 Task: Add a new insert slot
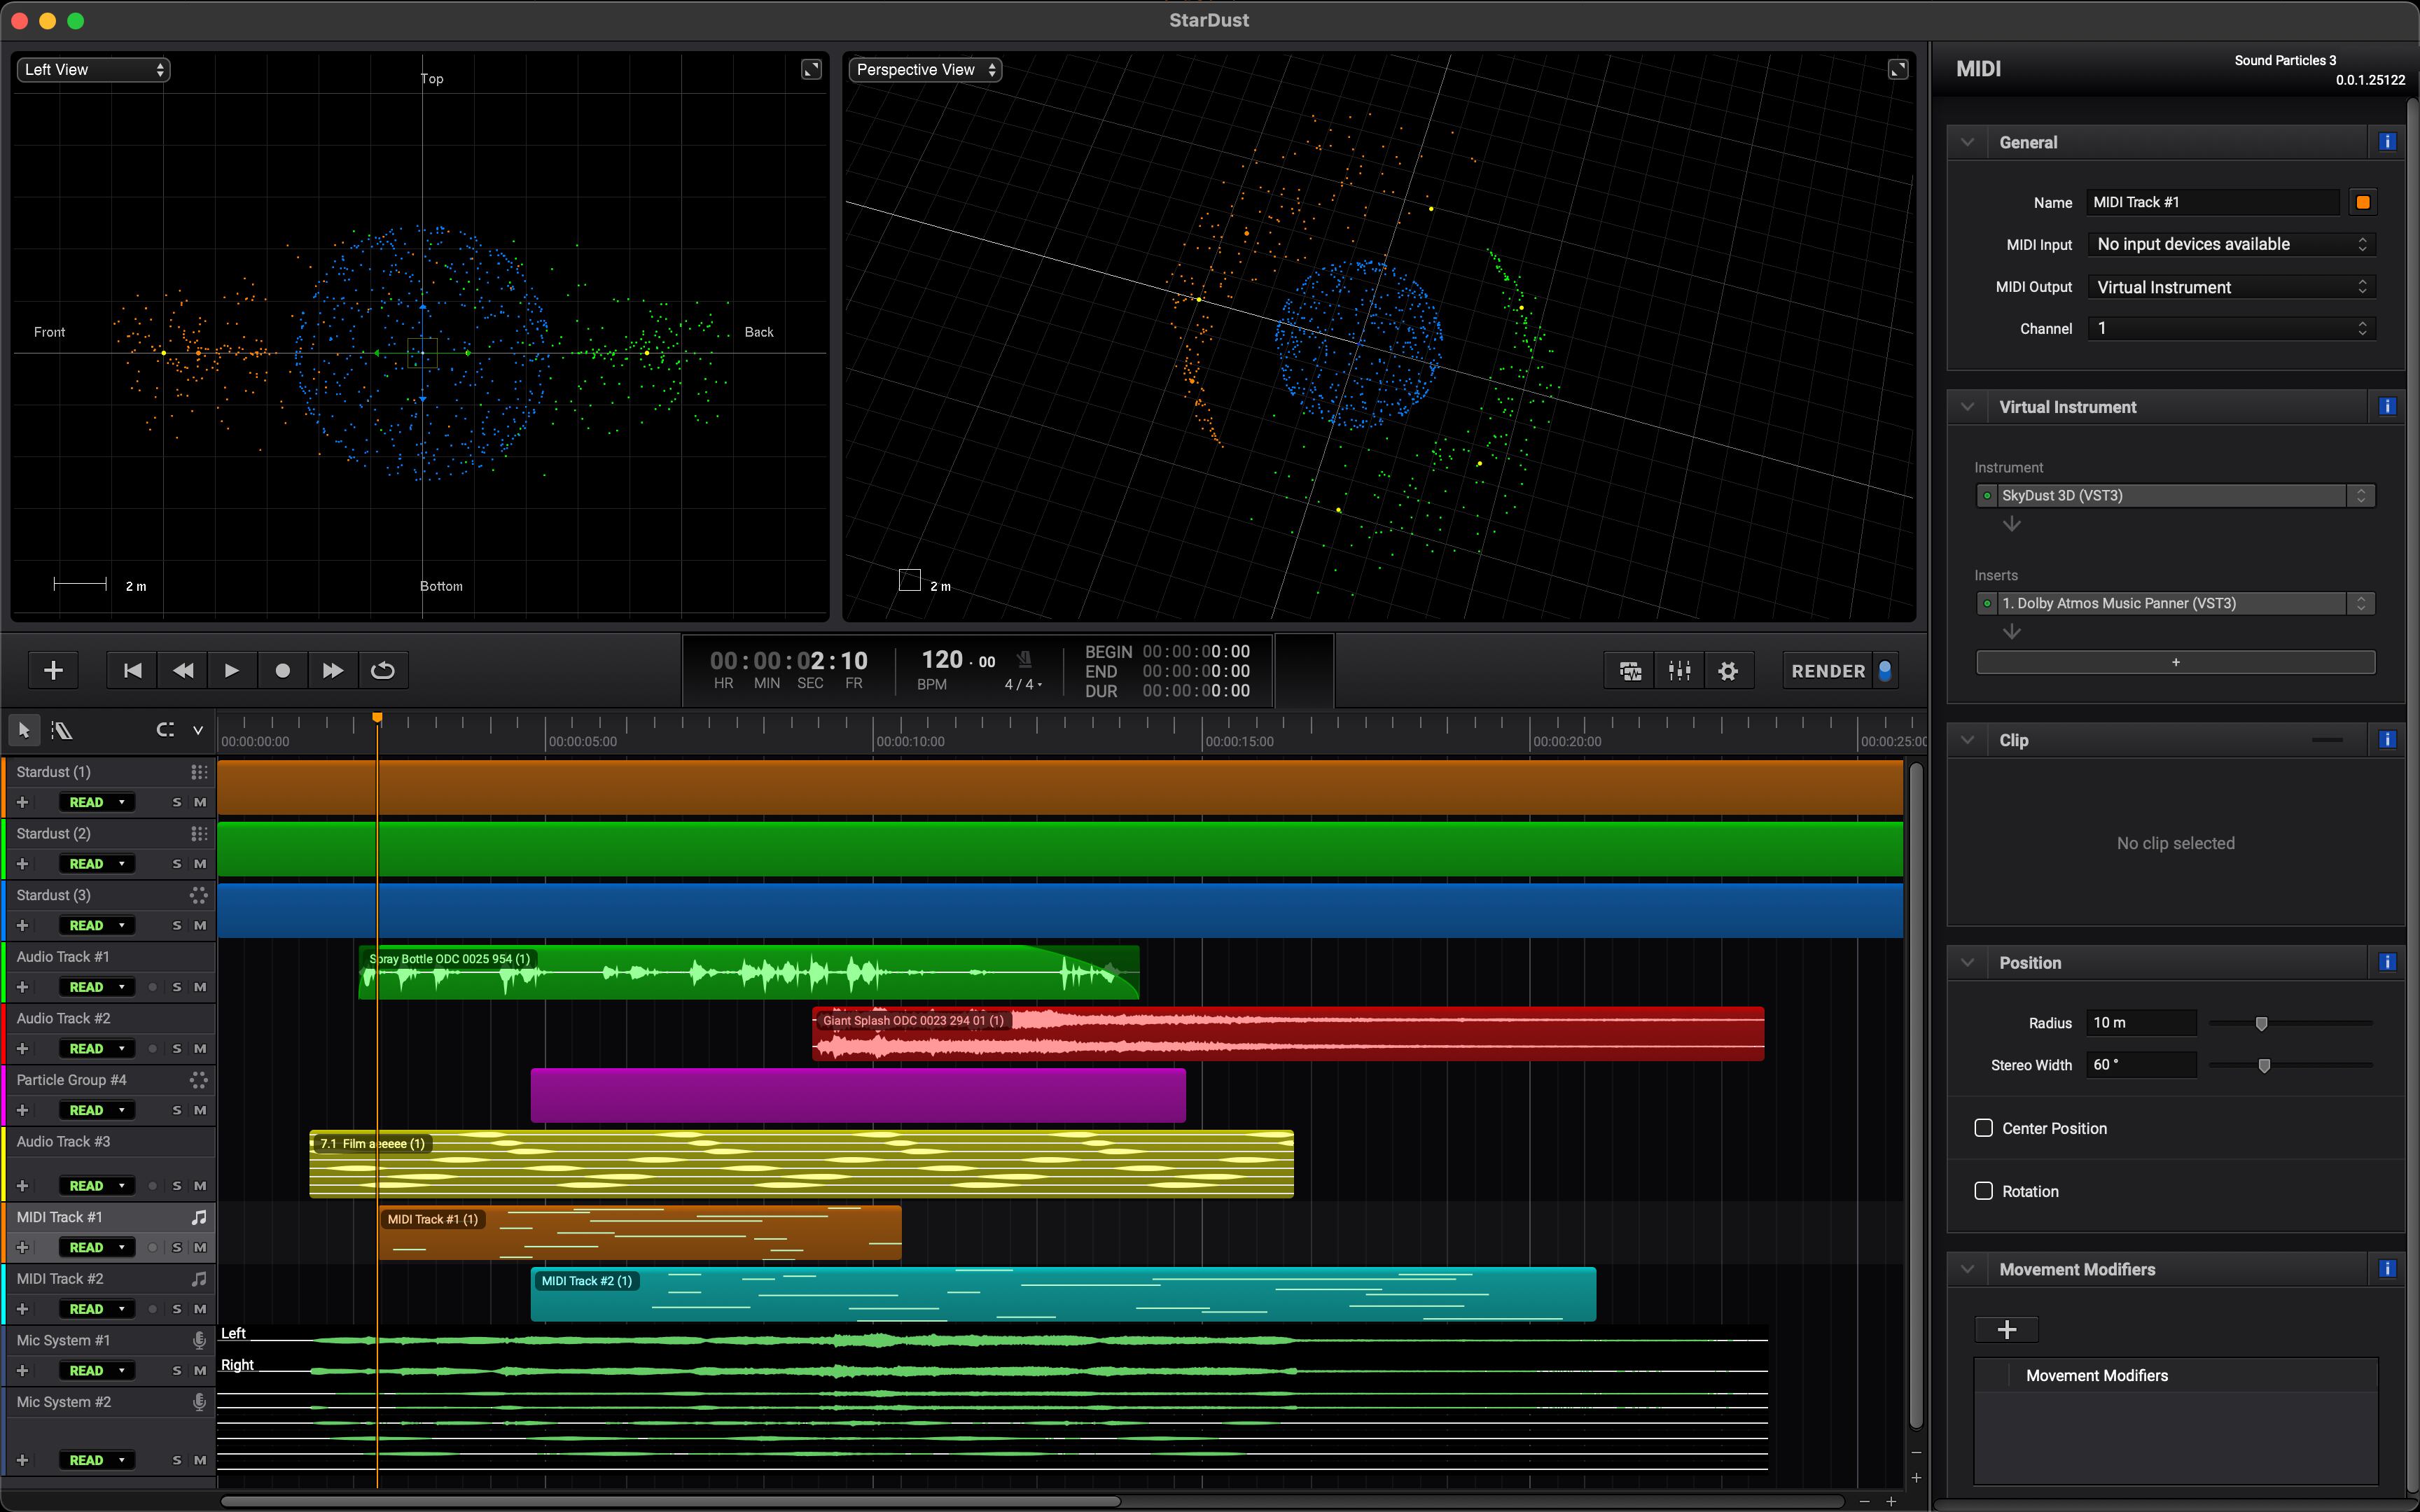[x=2175, y=662]
